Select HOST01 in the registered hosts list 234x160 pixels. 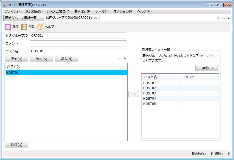[x=180, y=83]
